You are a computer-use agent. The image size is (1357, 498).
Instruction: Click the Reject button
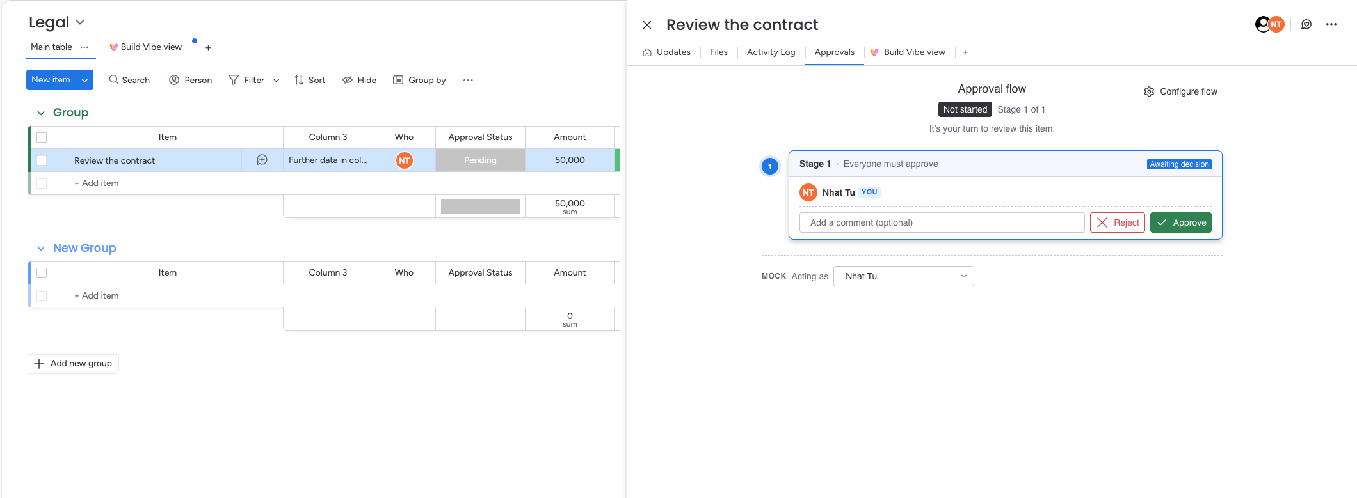(x=1118, y=222)
